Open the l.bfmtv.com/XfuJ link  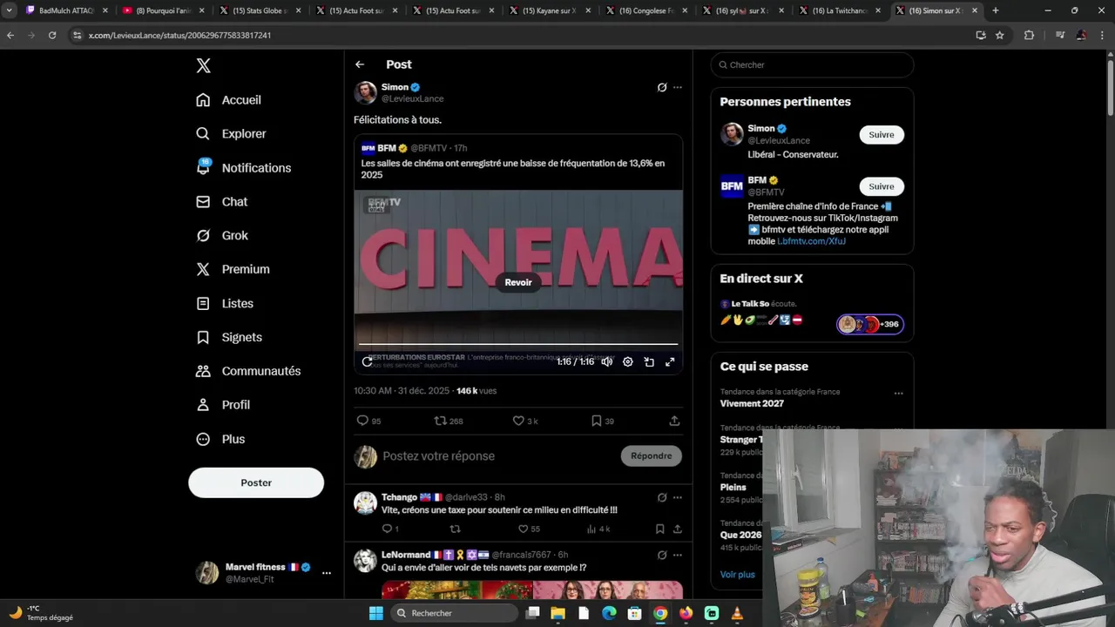[x=811, y=242]
